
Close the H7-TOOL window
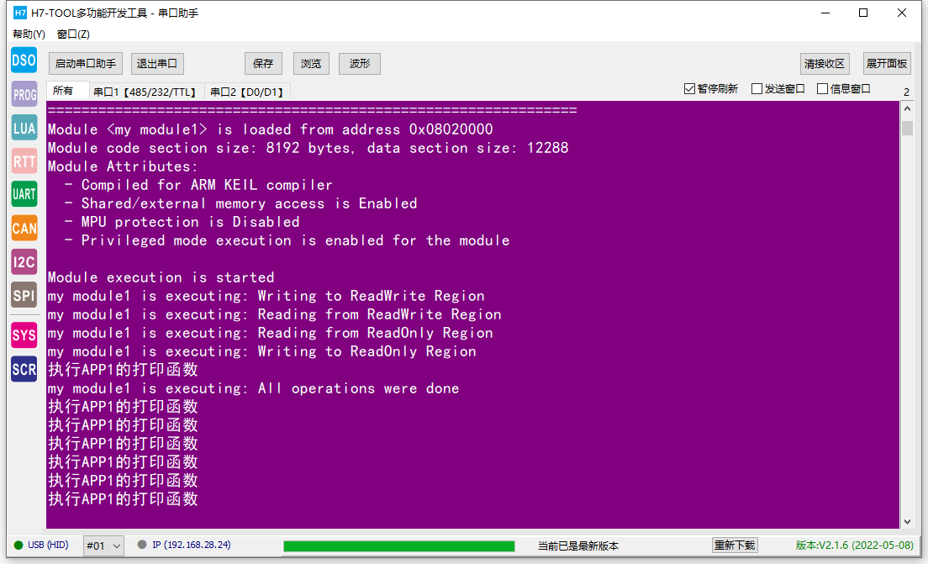pos(902,13)
